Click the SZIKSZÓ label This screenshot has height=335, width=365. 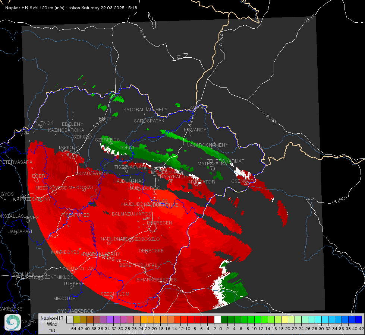82,137
